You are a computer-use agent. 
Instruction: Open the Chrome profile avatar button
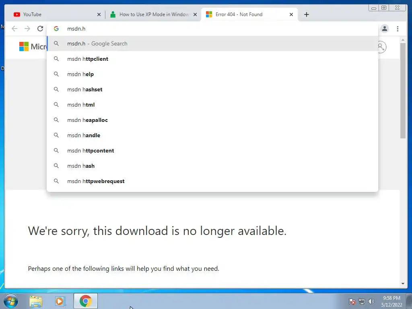(x=385, y=29)
